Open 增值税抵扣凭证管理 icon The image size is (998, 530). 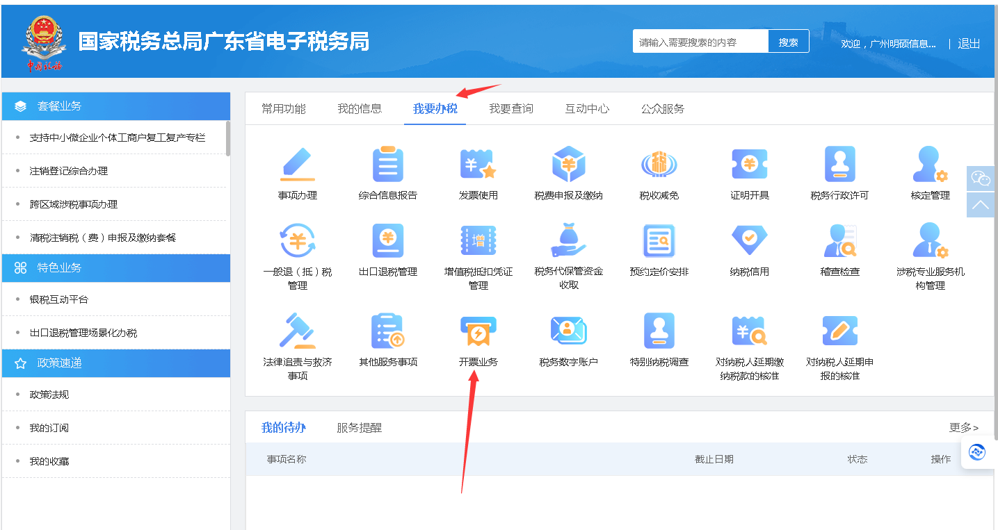click(478, 242)
